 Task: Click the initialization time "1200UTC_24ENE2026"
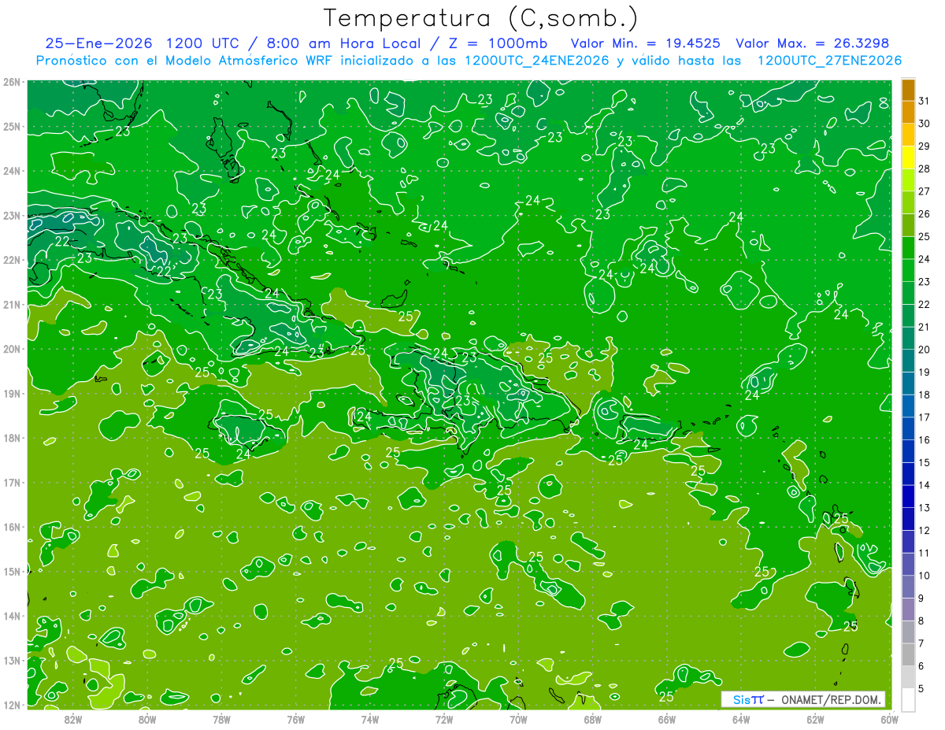pos(537,61)
